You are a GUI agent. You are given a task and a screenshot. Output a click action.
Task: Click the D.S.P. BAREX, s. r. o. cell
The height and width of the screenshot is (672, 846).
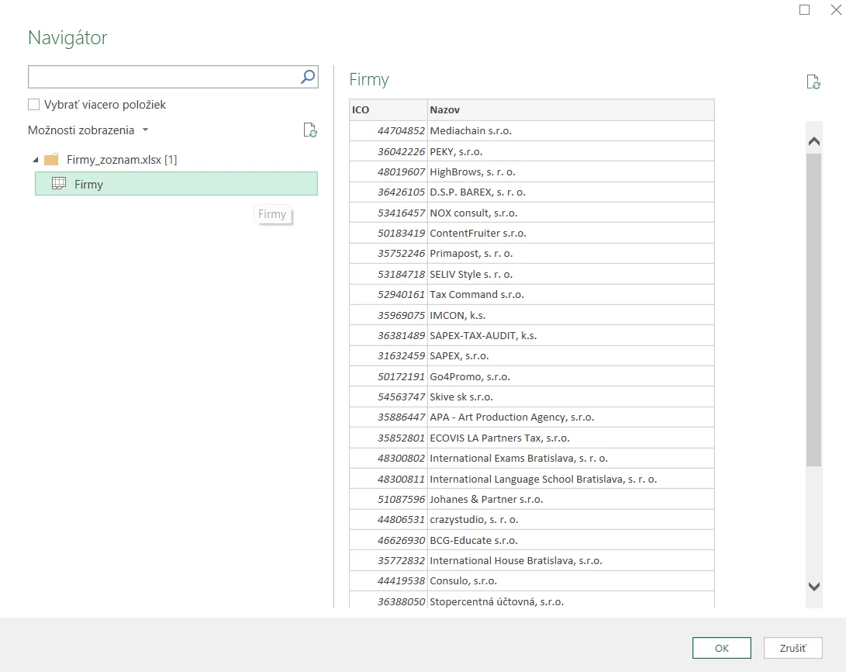(x=571, y=192)
